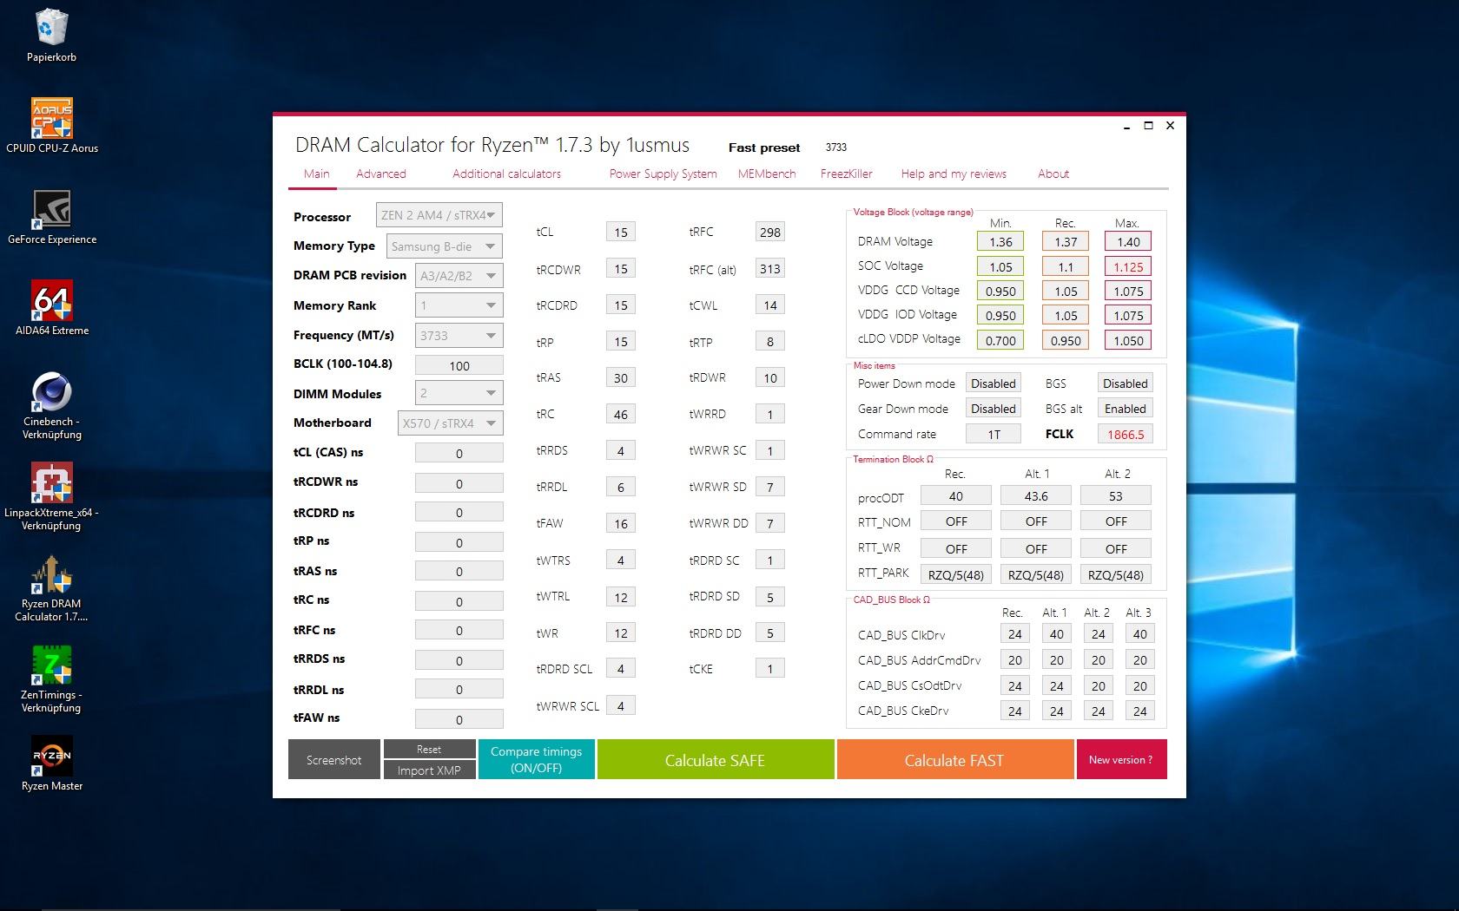Viewport: 1459px width, 911px height.
Task: Click the tRAS value 30
Action: 621,377
